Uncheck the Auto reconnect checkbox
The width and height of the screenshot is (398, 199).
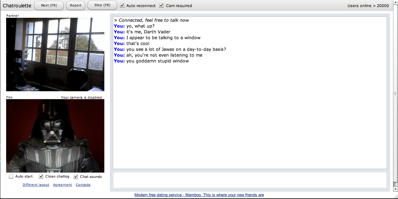coord(122,6)
